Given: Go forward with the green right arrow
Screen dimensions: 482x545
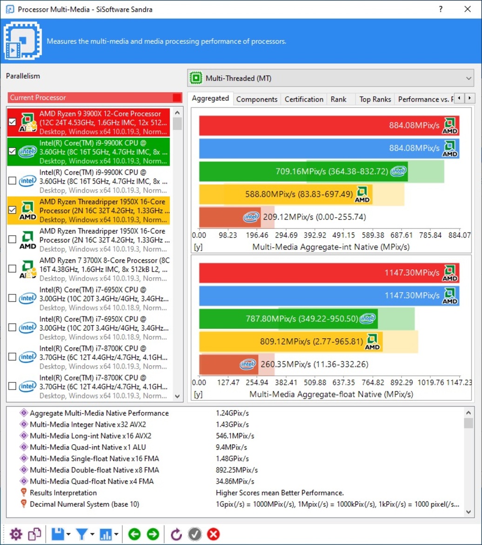Looking at the screenshot, I should tap(153, 534).
